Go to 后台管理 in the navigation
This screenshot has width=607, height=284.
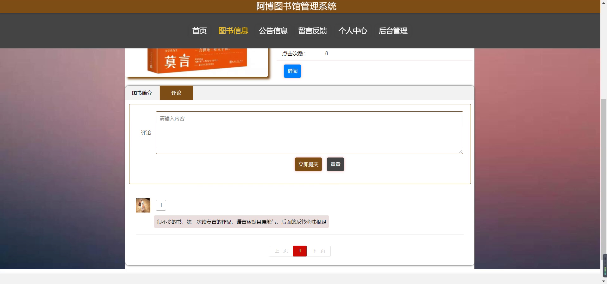coord(393,31)
